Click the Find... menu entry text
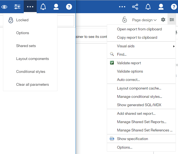The height and width of the screenshot is (154, 178). [x=122, y=55]
